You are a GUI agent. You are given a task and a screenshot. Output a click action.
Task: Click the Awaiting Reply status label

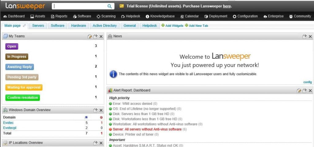point(19,67)
